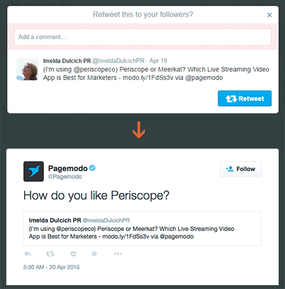
Task: Click the blue Retweet button
Action: (x=245, y=98)
